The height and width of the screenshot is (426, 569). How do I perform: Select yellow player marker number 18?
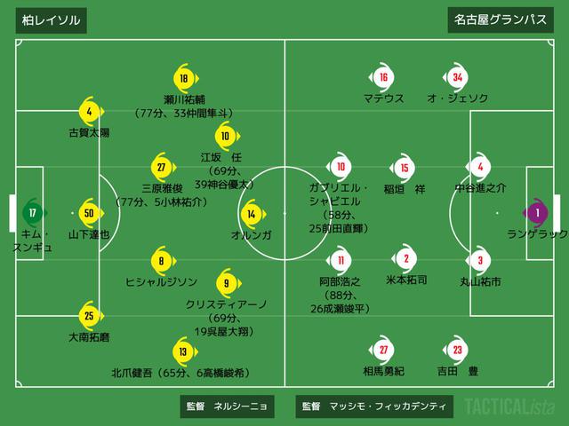tap(185, 78)
